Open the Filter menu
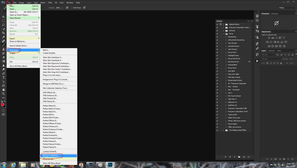 pyautogui.click(x=50, y=3)
